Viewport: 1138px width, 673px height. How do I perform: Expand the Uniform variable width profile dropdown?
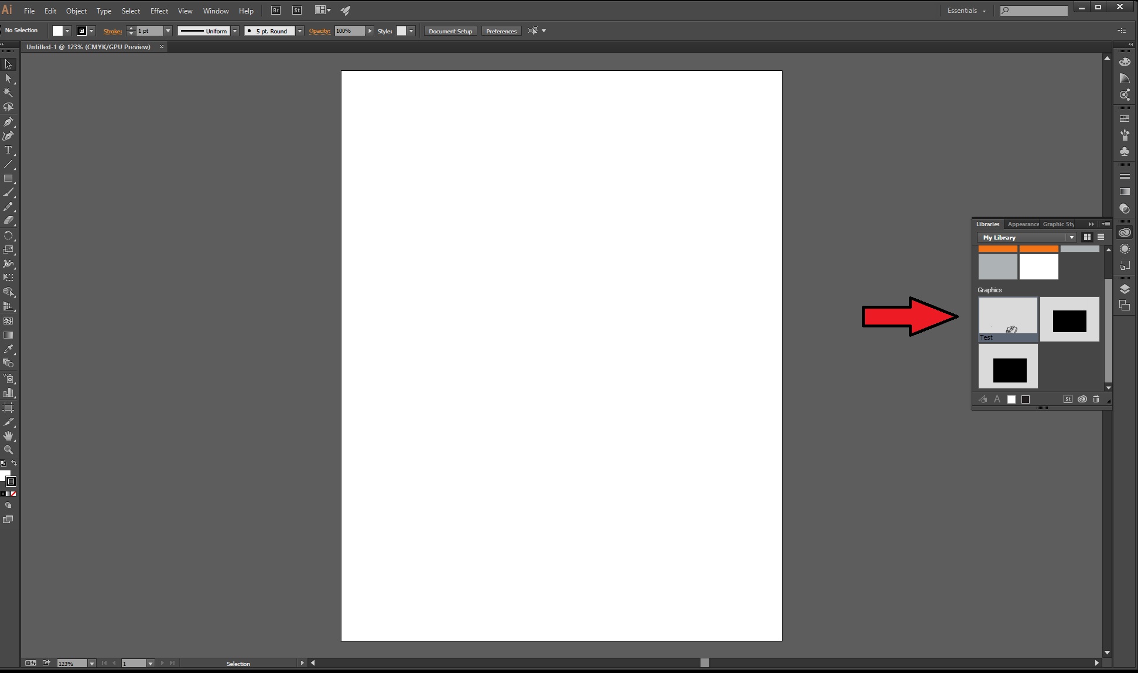point(235,31)
